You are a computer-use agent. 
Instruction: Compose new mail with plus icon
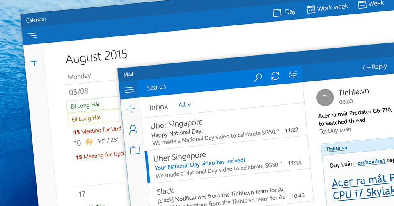(131, 109)
